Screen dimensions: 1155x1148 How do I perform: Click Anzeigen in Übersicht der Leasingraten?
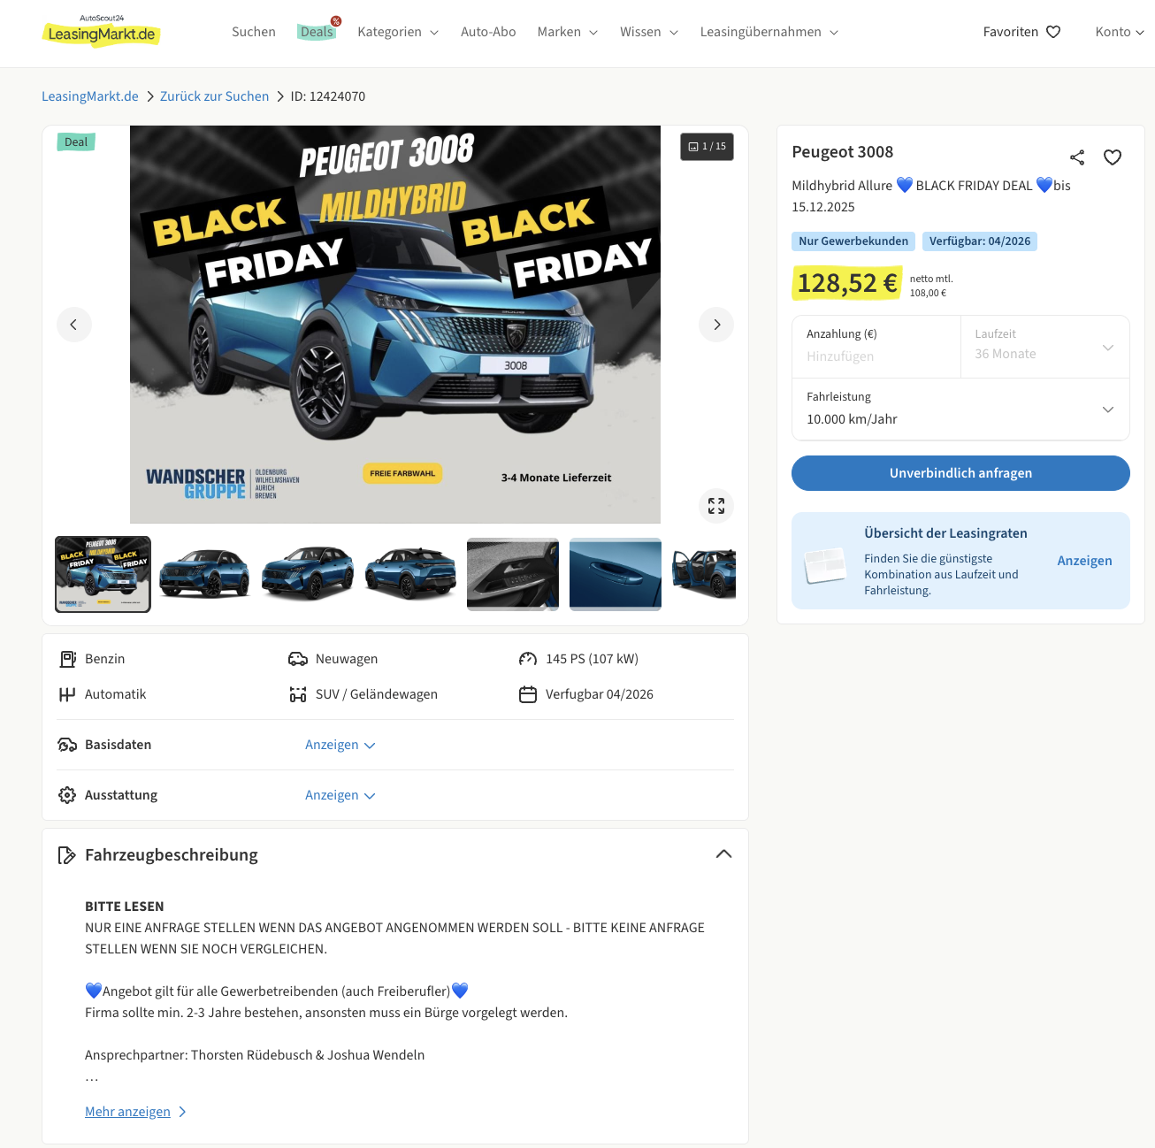point(1084,561)
